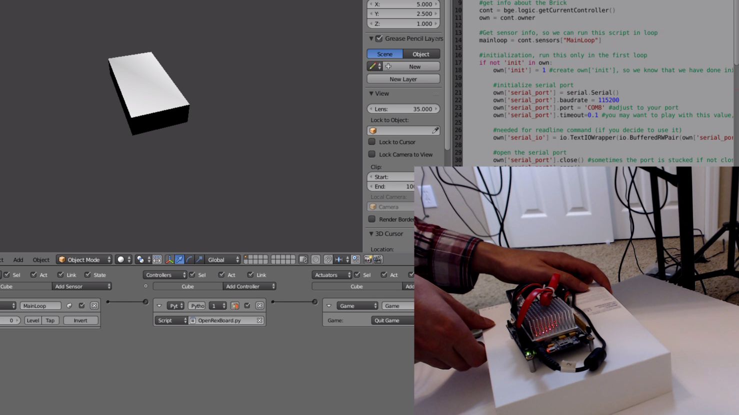The width and height of the screenshot is (739, 415).
Task: Toggle the Grease Pencil Layers checkbox
Action: pos(379,38)
